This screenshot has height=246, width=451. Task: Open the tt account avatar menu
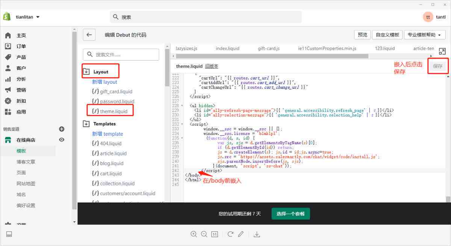pos(428,17)
